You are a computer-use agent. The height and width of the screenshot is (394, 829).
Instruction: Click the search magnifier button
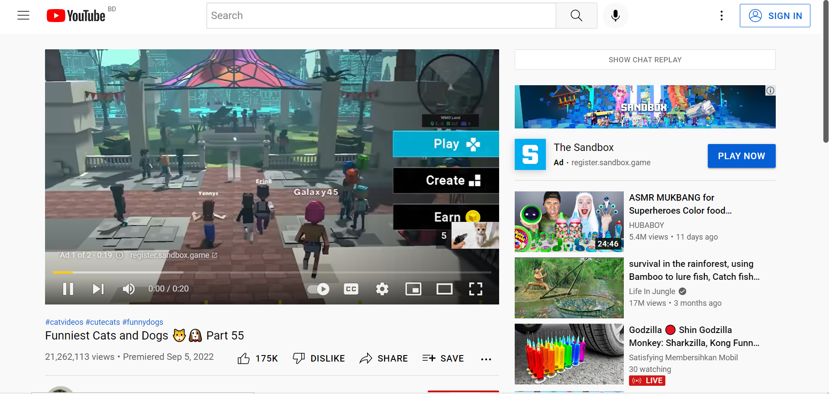click(x=576, y=16)
